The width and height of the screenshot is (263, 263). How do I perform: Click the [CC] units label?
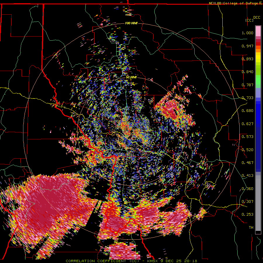pyautogui.click(x=250, y=20)
